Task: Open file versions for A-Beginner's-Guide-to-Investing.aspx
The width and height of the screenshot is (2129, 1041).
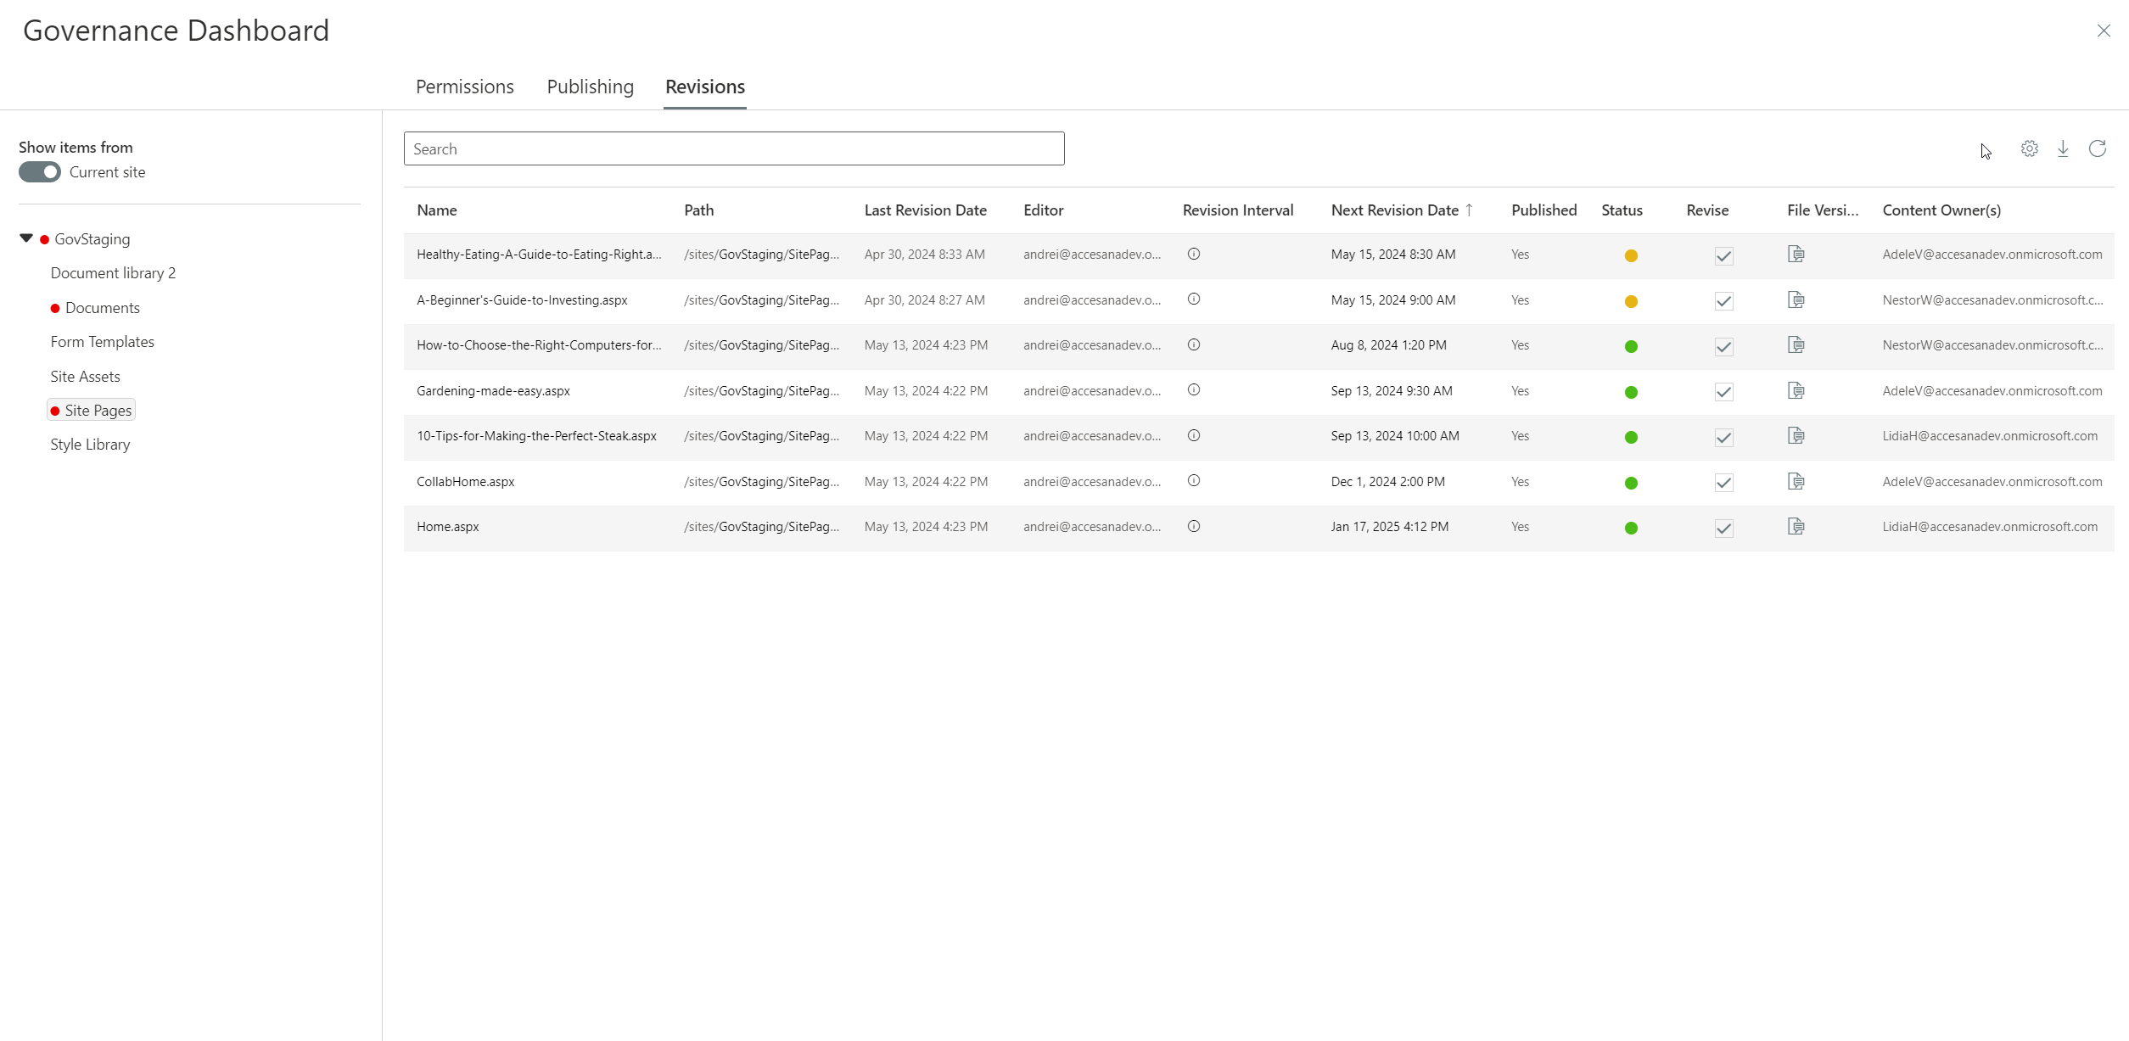Action: click(1796, 299)
